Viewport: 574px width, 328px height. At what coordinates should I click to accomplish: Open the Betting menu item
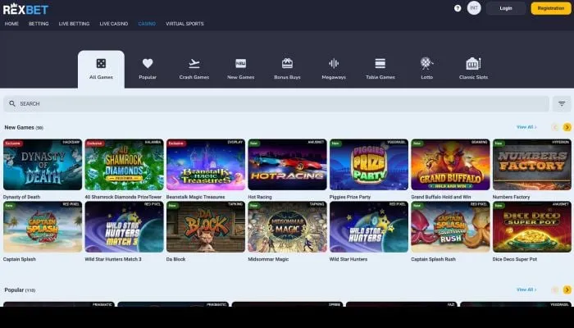39,24
